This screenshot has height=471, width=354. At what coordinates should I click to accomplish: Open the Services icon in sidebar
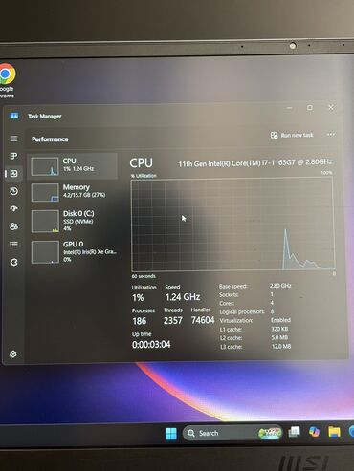tap(13, 262)
